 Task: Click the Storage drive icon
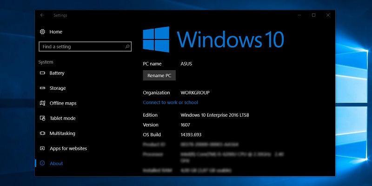coord(42,88)
